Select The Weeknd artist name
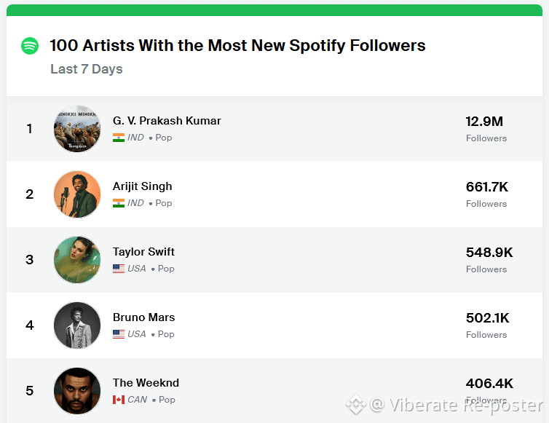This screenshot has height=423, width=549. [x=146, y=383]
